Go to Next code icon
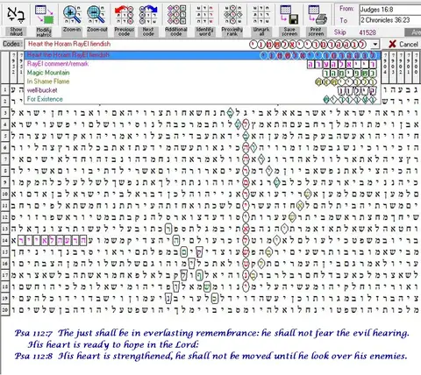 point(148,15)
